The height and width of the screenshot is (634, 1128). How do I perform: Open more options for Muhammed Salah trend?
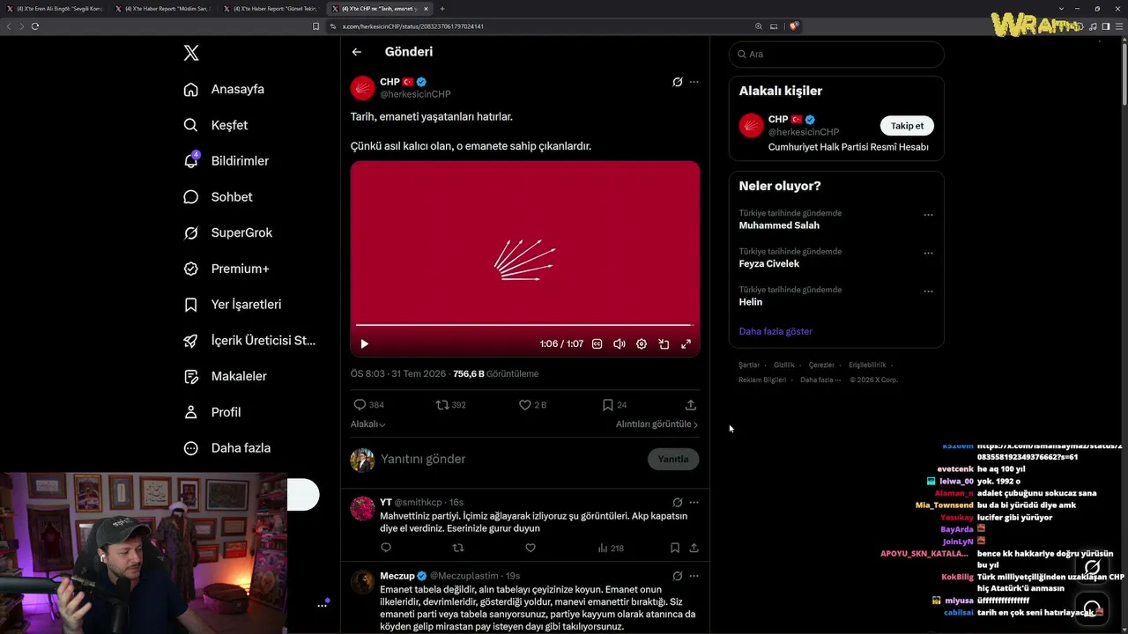tap(928, 215)
